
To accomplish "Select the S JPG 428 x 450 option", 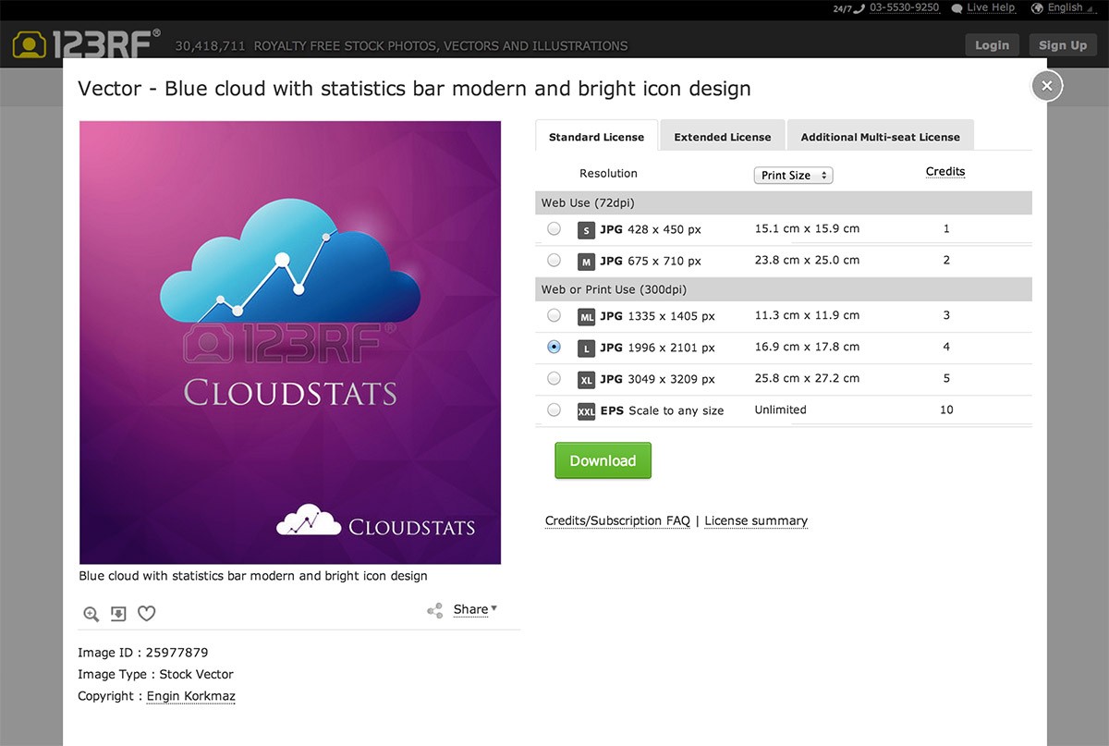I will [554, 228].
